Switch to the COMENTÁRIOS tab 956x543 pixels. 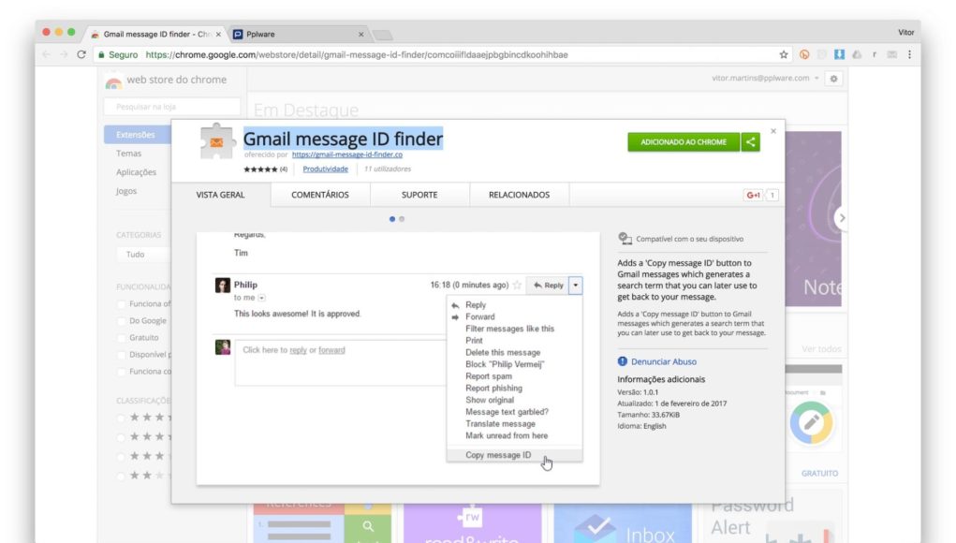(x=320, y=195)
